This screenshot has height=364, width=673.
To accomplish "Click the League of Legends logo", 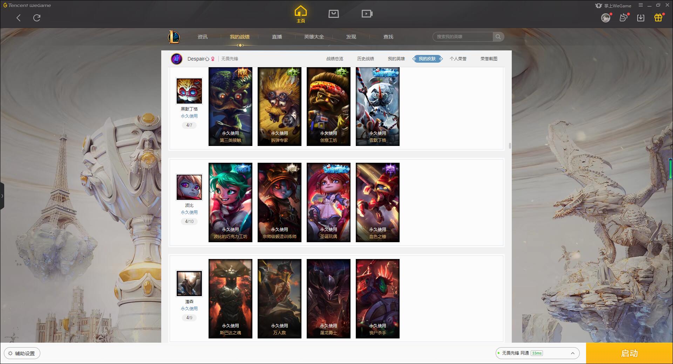I will pyautogui.click(x=174, y=37).
